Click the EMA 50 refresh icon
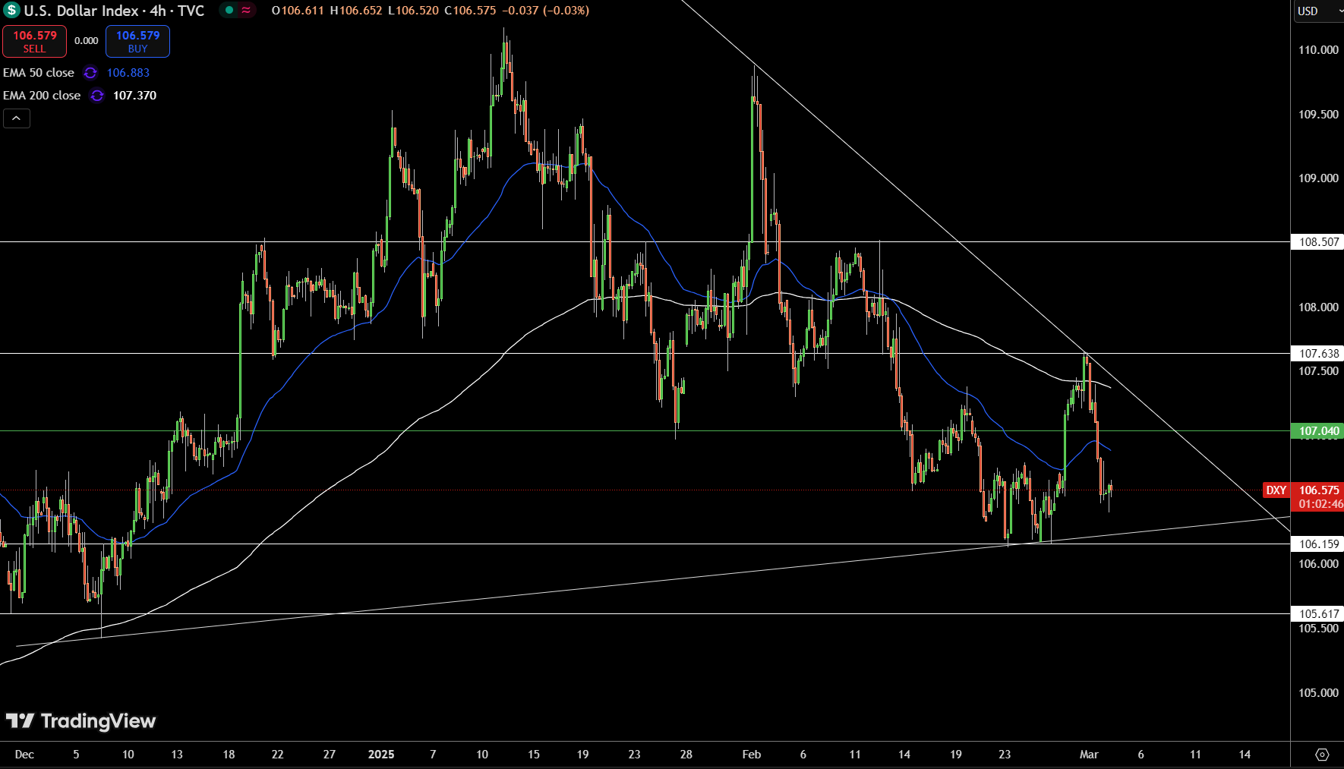This screenshot has width=1344, height=769. pos(90,73)
